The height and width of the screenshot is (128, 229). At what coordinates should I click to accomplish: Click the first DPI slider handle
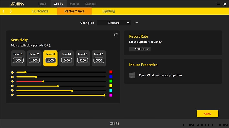point(26,72)
